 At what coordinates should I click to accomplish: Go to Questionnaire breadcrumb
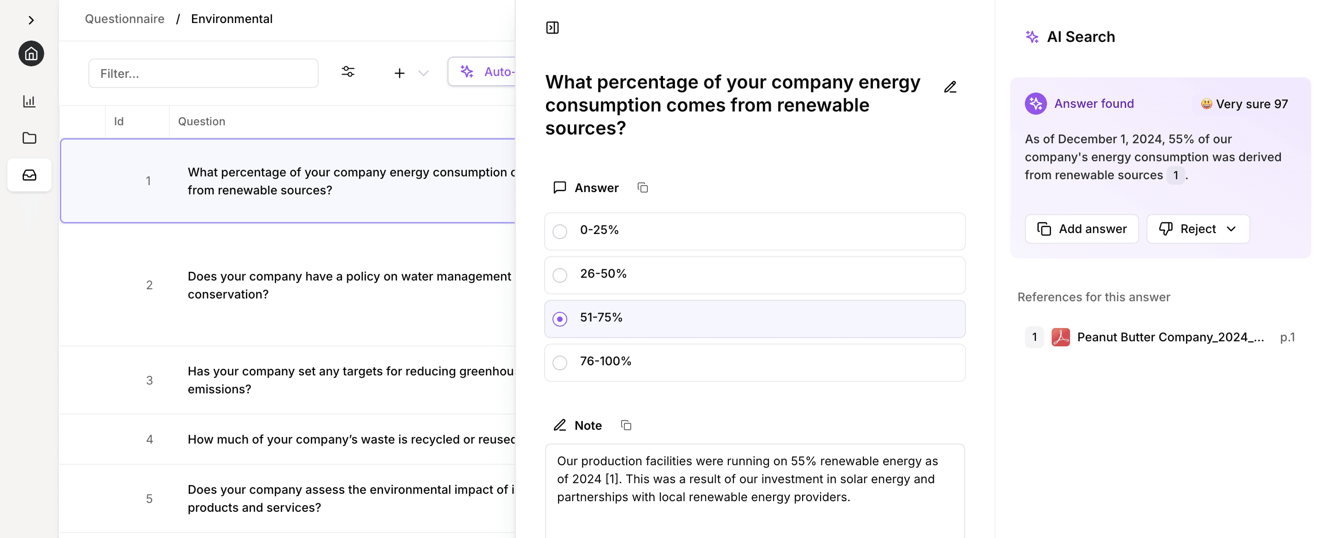pyautogui.click(x=125, y=19)
